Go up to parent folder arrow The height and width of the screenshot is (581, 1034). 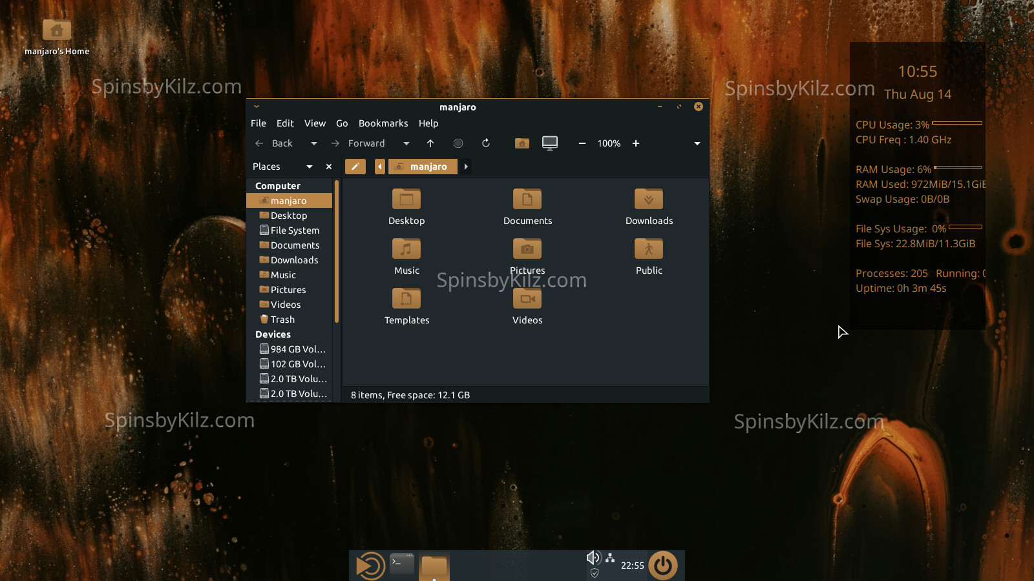430,143
